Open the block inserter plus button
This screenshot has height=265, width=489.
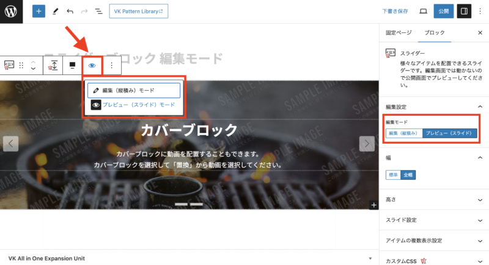point(39,11)
